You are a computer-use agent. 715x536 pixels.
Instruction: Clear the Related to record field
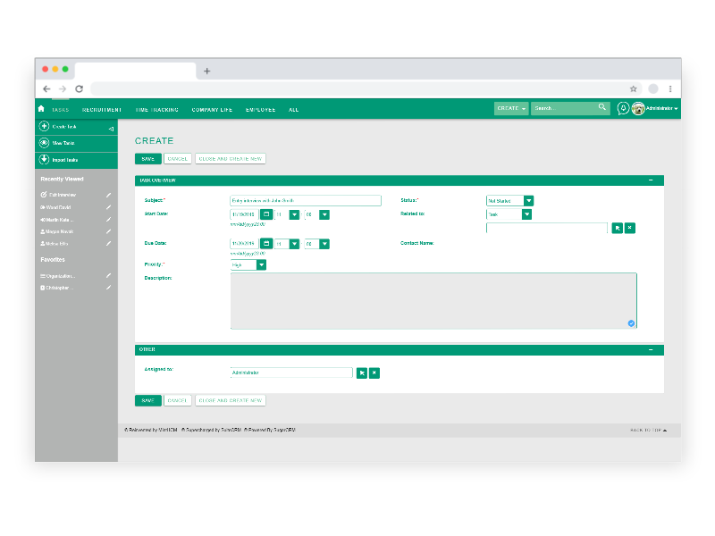coord(630,228)
